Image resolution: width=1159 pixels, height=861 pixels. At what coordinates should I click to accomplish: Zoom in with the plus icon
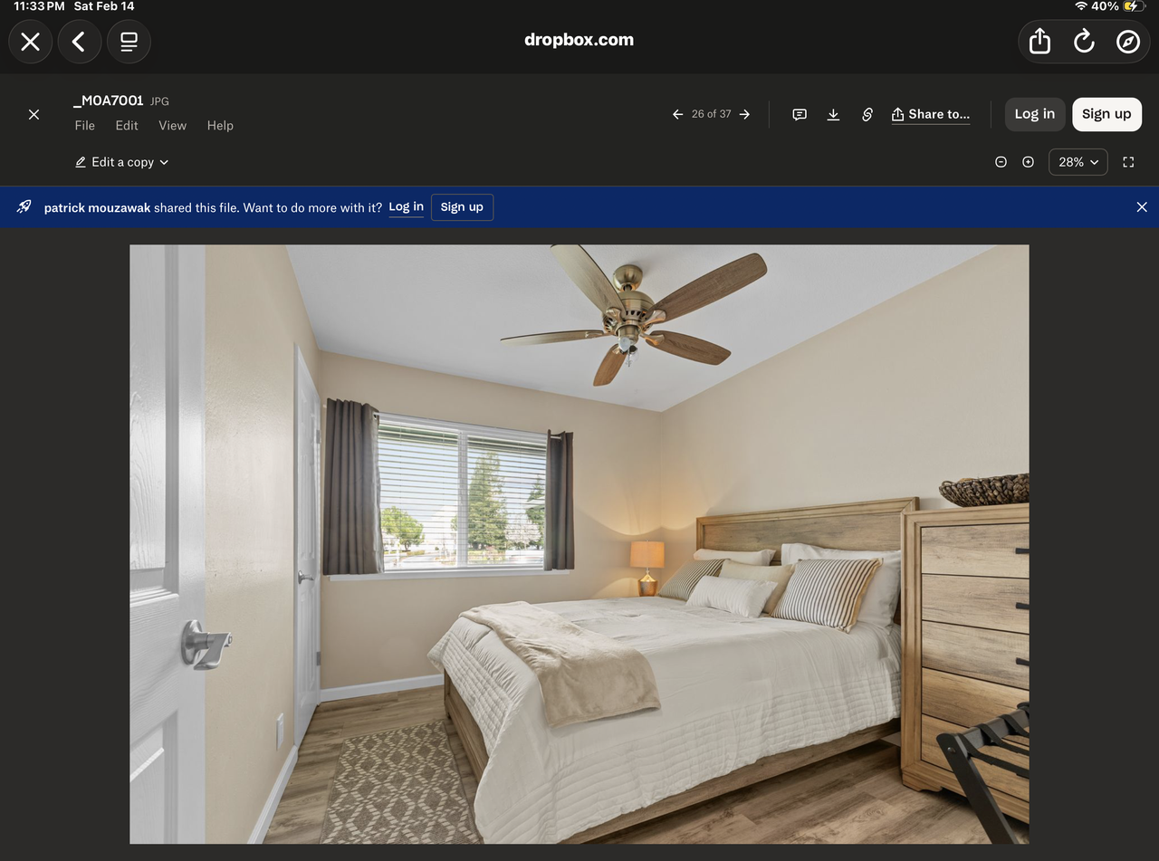pos(1028,162)
